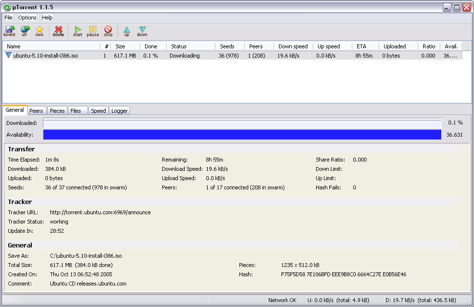Sort by the # queue column header
474x307 pixels.
[106, 46]
